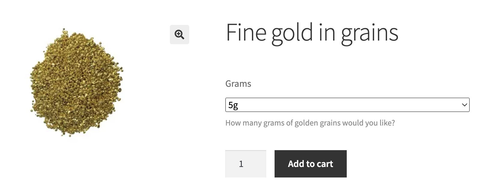Image resolution: width=492 pixels, height=194 pixels.
Task: Add the fine gold grains to cart
Action: point(311,164)
